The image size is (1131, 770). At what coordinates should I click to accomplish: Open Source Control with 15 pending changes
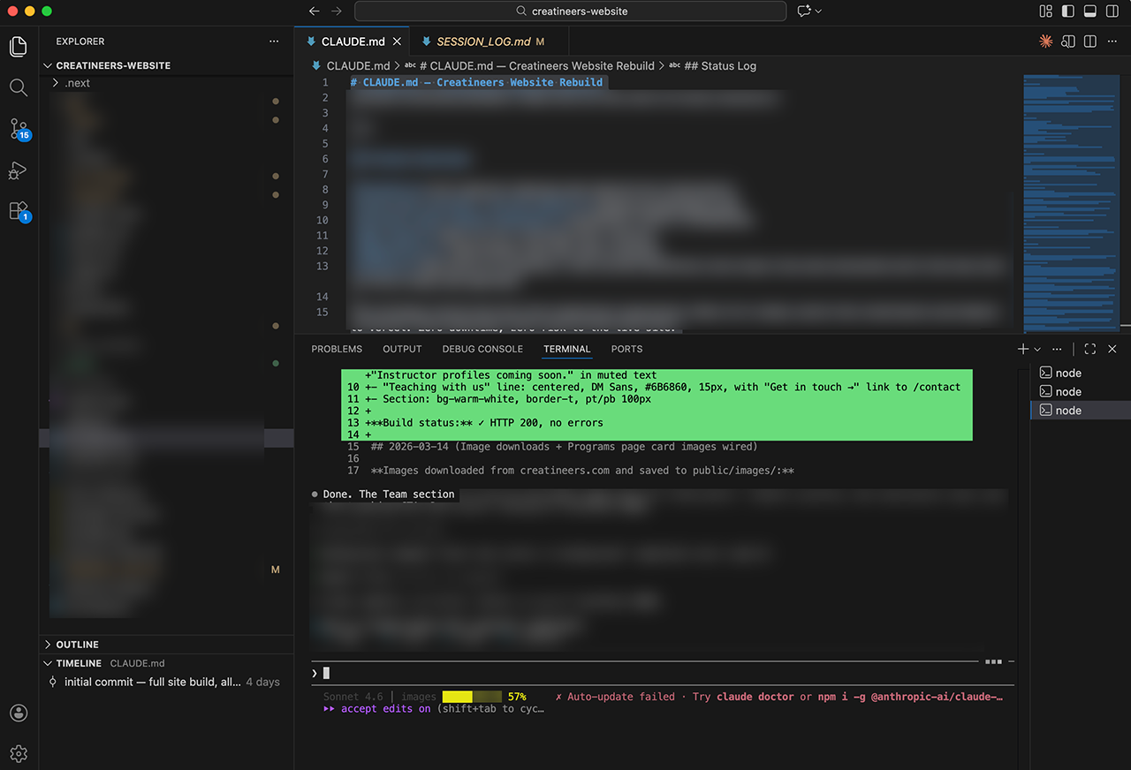[x=19, y=129]
